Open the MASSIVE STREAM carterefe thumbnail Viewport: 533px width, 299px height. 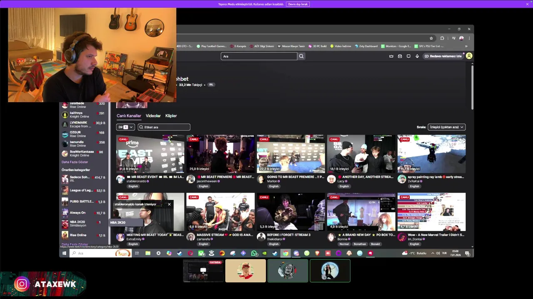tap(220, 212)
